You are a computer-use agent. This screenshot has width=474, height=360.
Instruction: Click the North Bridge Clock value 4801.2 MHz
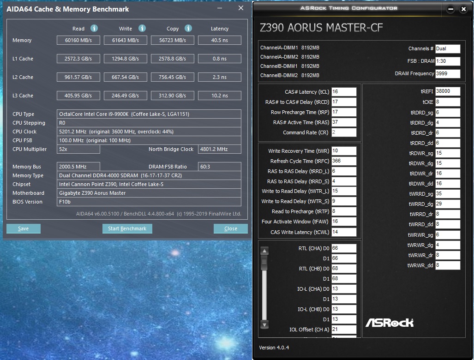pos(220,149)
